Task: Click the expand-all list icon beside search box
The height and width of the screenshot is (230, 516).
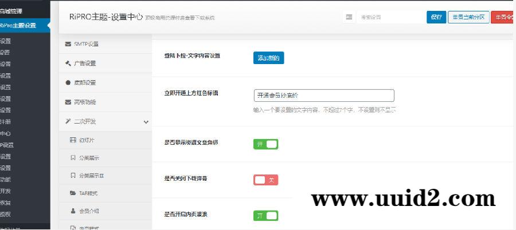Action: (349, 17)
